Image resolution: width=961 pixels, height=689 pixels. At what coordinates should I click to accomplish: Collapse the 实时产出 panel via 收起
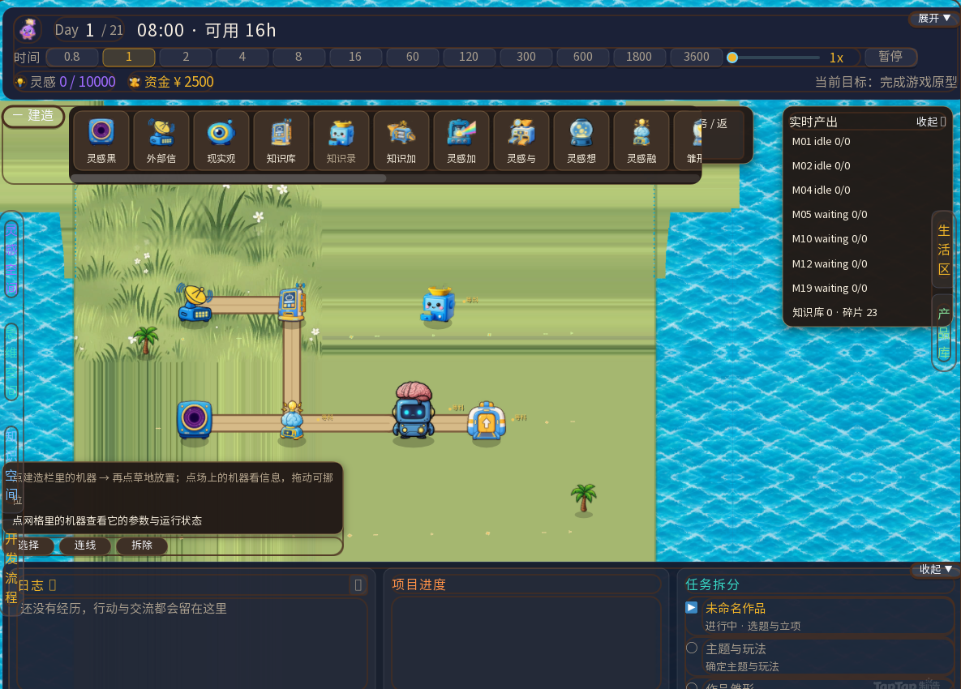[931, 122]
